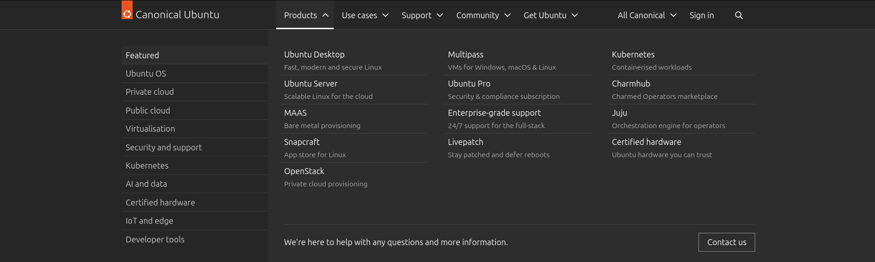Open the search magnifier icon
Screen dimensions: 875x262
coord(739,15)
